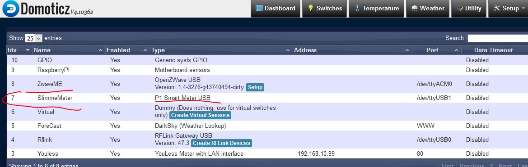Click the Switches light bulb icon
528x167 pixels.
coord(310,9)
